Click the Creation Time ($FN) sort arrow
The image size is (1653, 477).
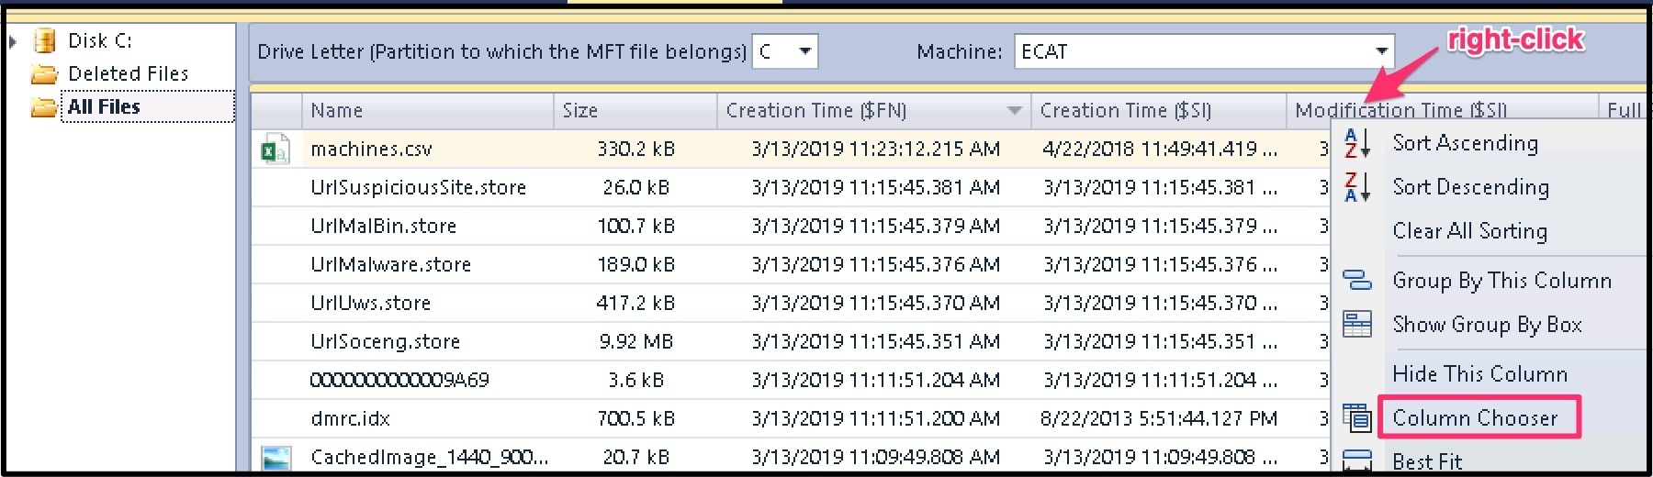point(1014,111)
